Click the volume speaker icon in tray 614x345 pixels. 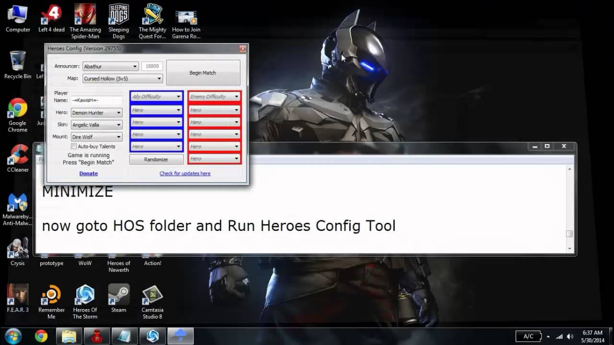570,336
